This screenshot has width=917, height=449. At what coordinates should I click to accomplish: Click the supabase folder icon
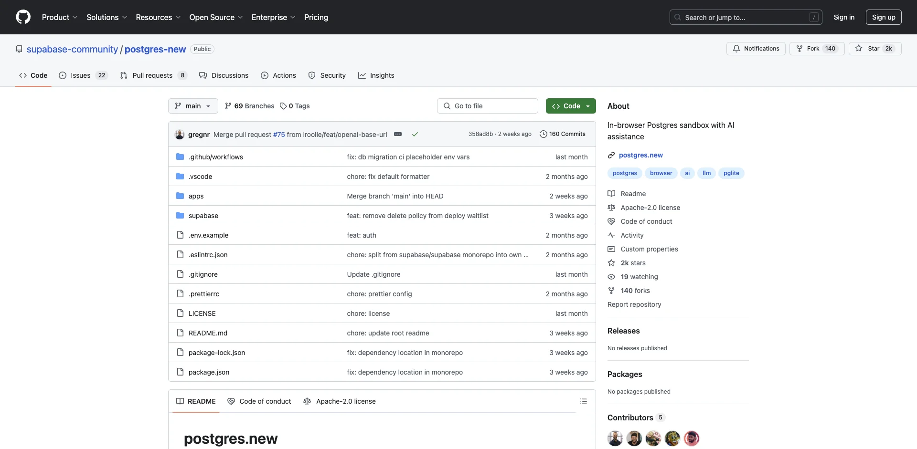click(180, 216)
